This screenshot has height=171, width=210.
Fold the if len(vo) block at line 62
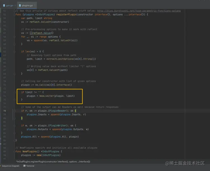click(x=15, y=51)
